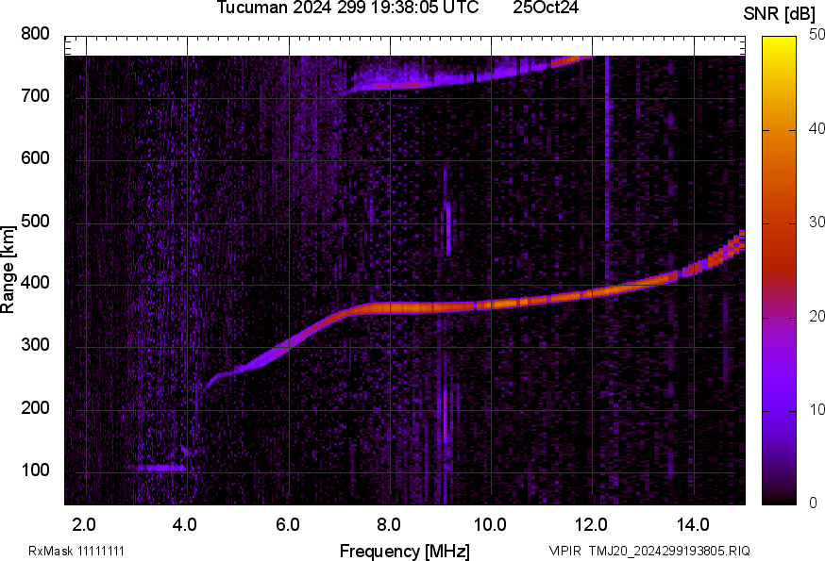825x561 pixels.
Task: Click the "SNR [dB]" colorbar title
Action: pos(779,13)
